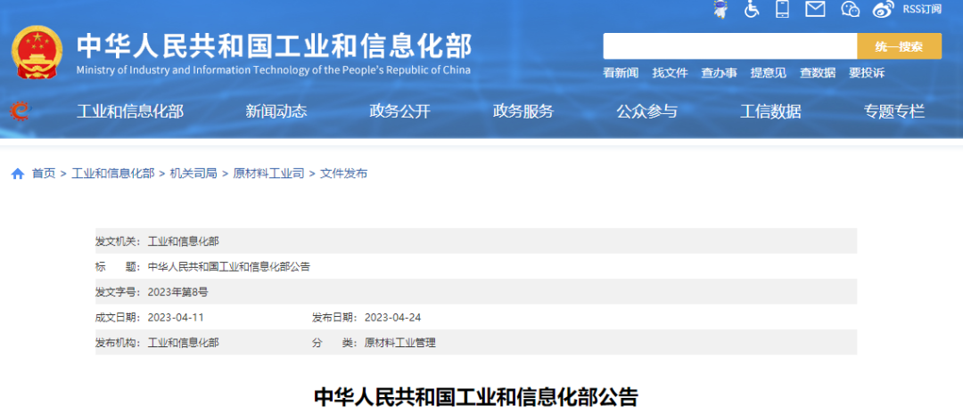963x414 pixels.
Task: Click the mobile phone version icon
Action: pyautogui.click(x=783, y=9)
